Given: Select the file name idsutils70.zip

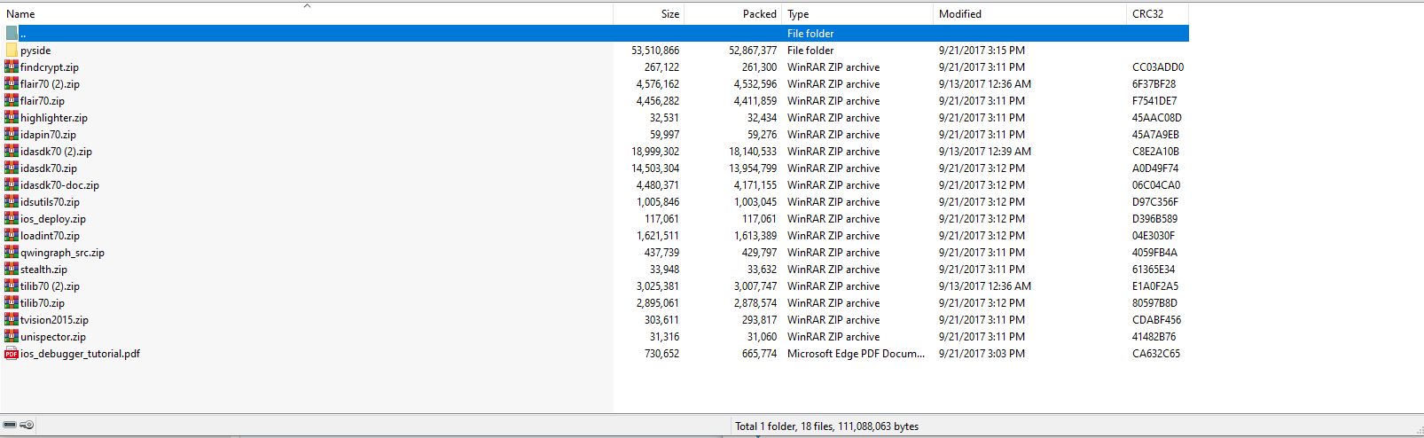Looking at the screenshot, I should 50,202.
